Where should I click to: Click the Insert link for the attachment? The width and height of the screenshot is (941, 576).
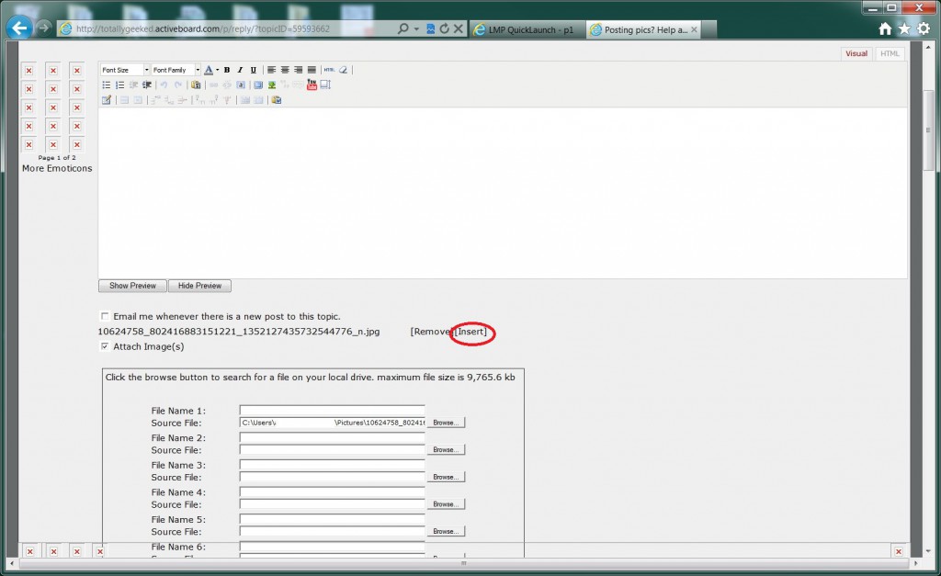(471, 332)
